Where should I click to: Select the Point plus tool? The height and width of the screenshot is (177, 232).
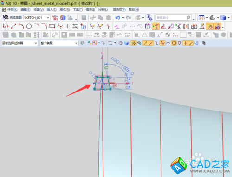coord(68,26)
